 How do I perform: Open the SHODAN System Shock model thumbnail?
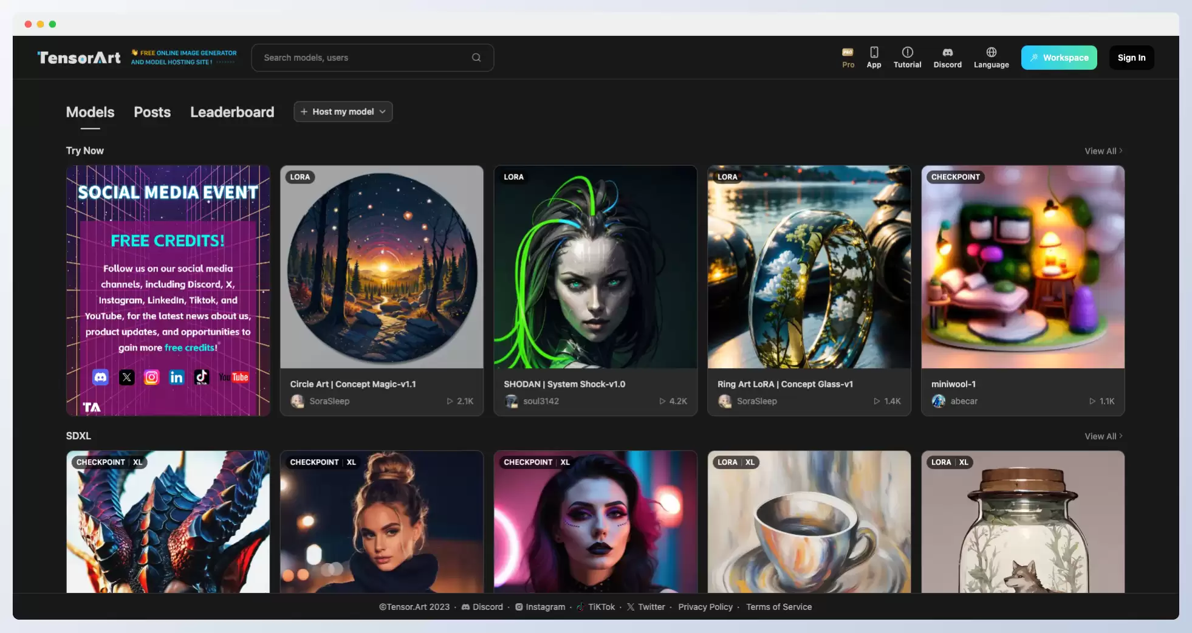coord(595,267)
